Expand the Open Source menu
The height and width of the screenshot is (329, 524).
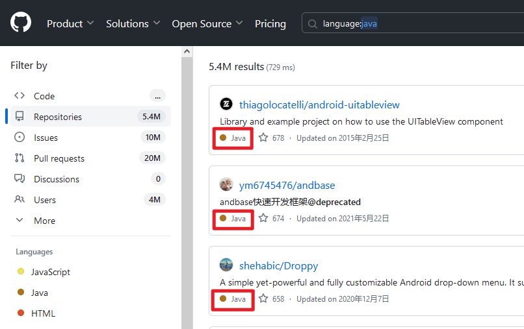point(207,24)
